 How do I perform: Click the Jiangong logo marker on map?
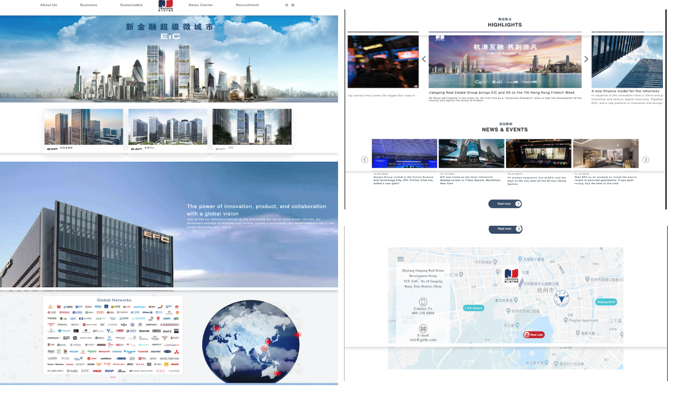coord(511,275)
